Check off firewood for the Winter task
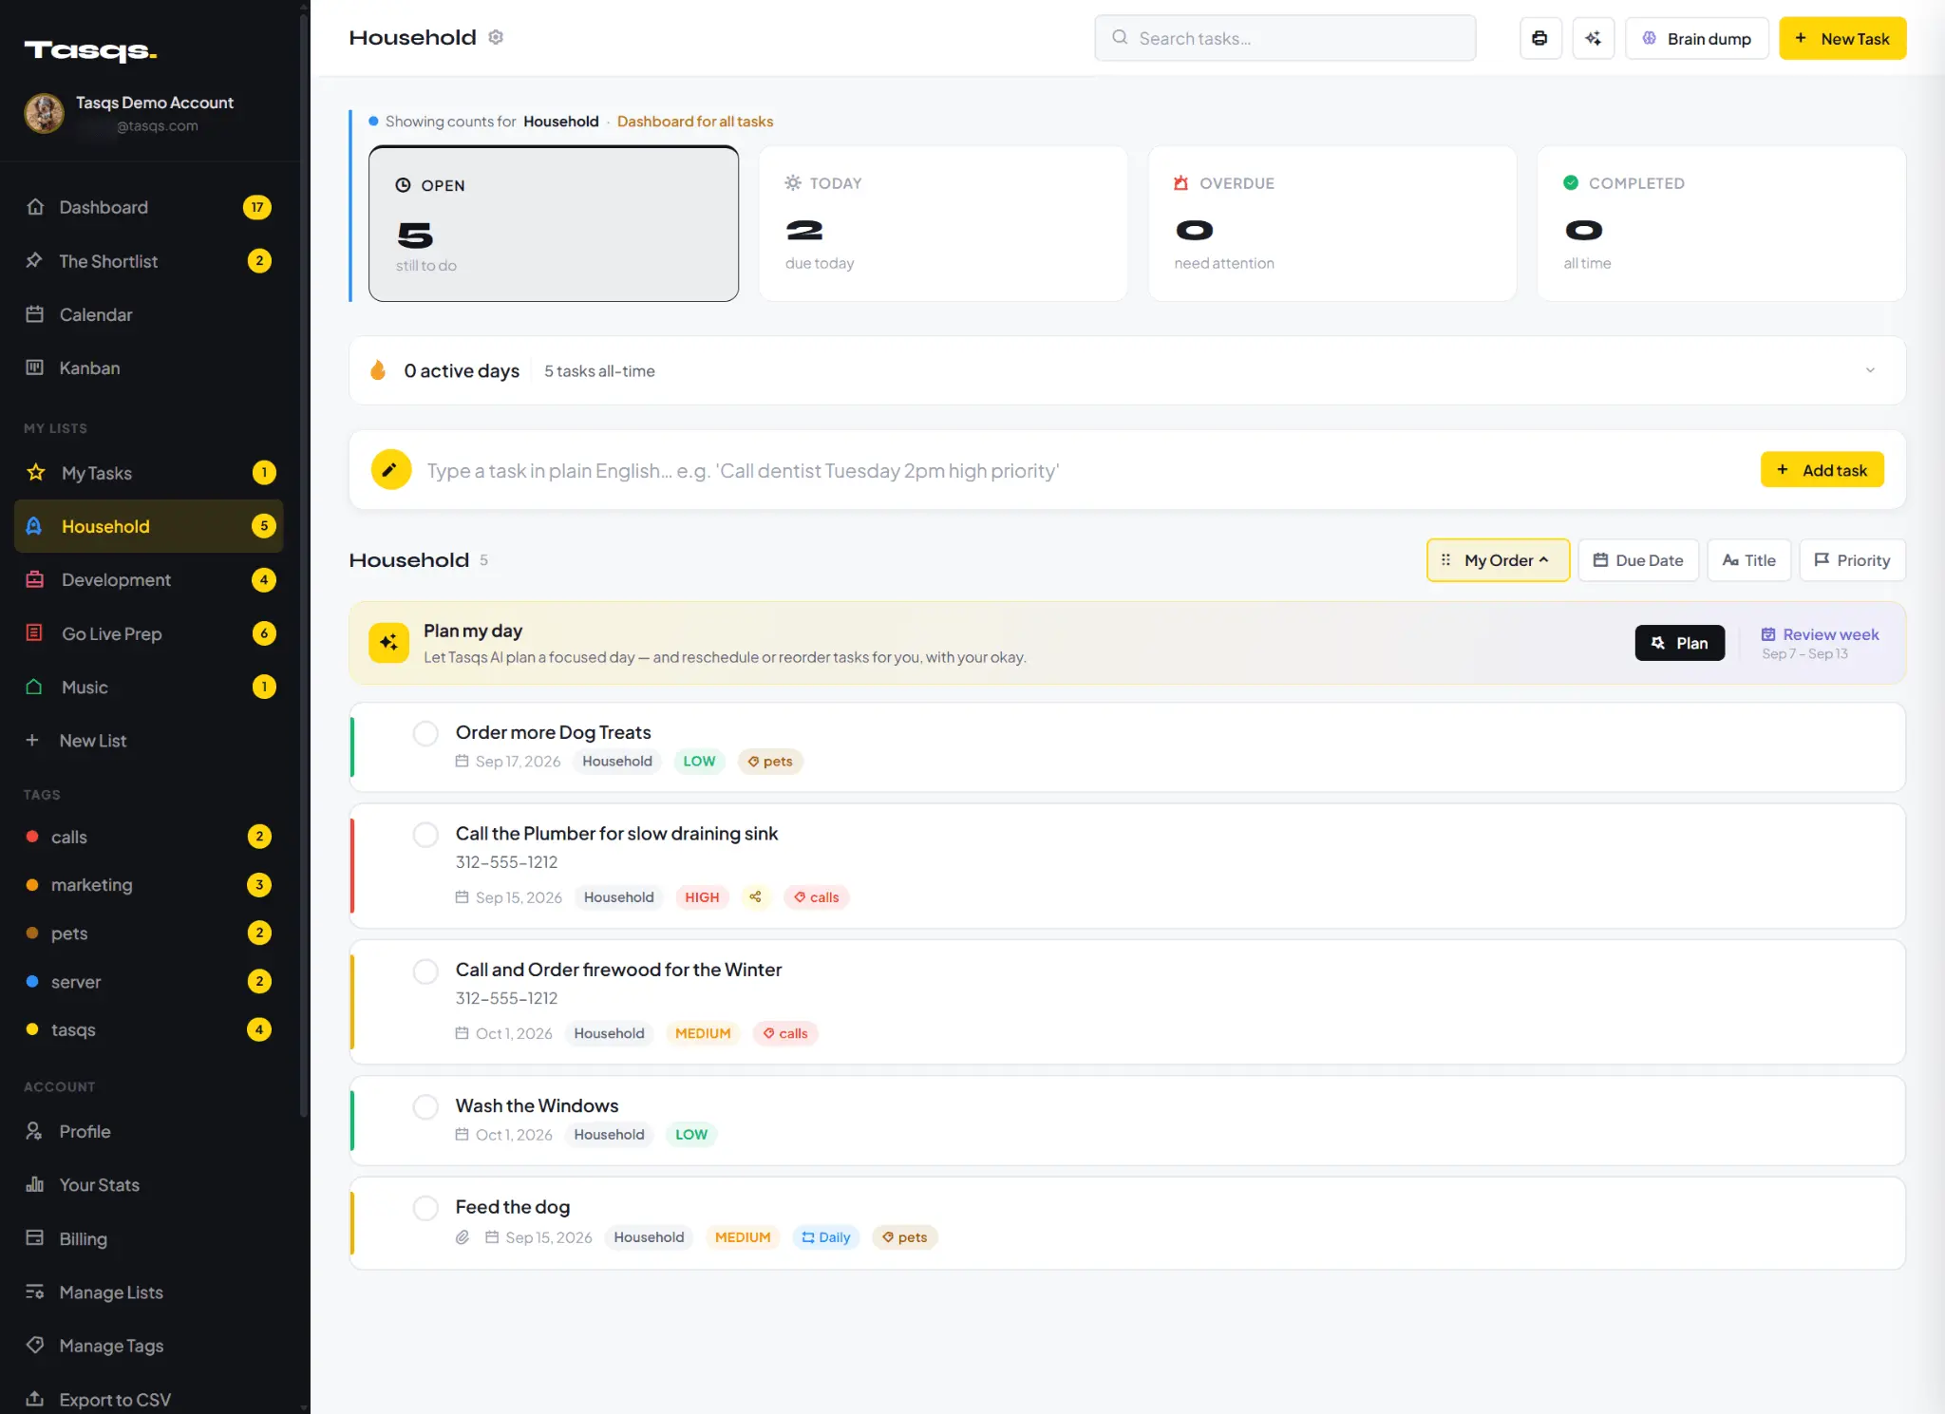 pyautogui.click(x=425, y=971)
